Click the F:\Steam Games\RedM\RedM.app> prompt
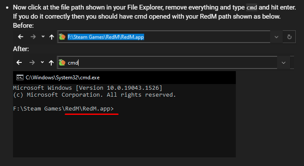The width and height of the screenshot is (304, 166). 63,109
